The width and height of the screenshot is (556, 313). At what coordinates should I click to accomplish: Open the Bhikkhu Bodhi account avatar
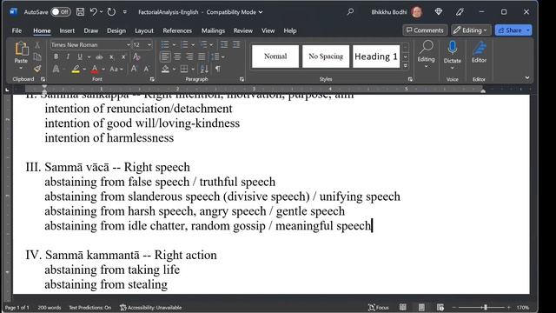point(417,12)
